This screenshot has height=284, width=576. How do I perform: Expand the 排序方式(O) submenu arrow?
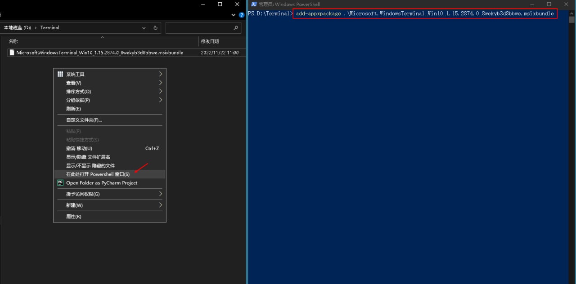tap(160, 91)
